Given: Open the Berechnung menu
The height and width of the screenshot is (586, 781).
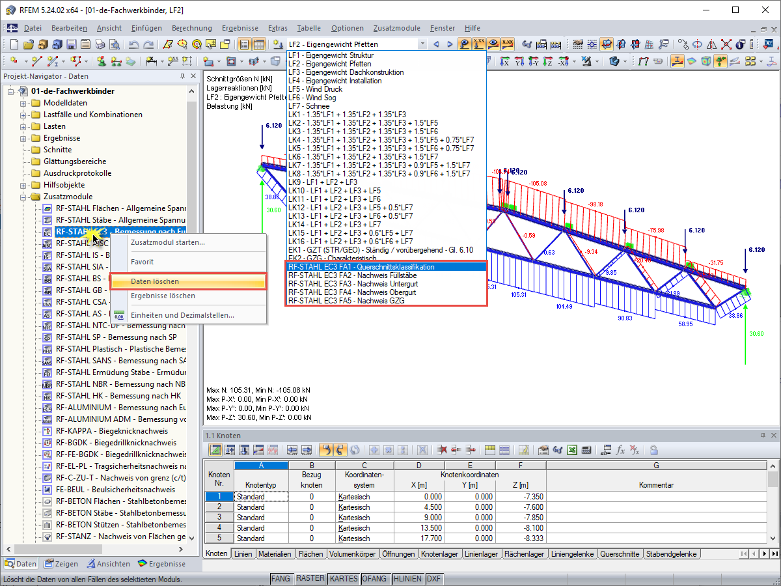Looking at the screenshot, I should (x=192, y=28).
